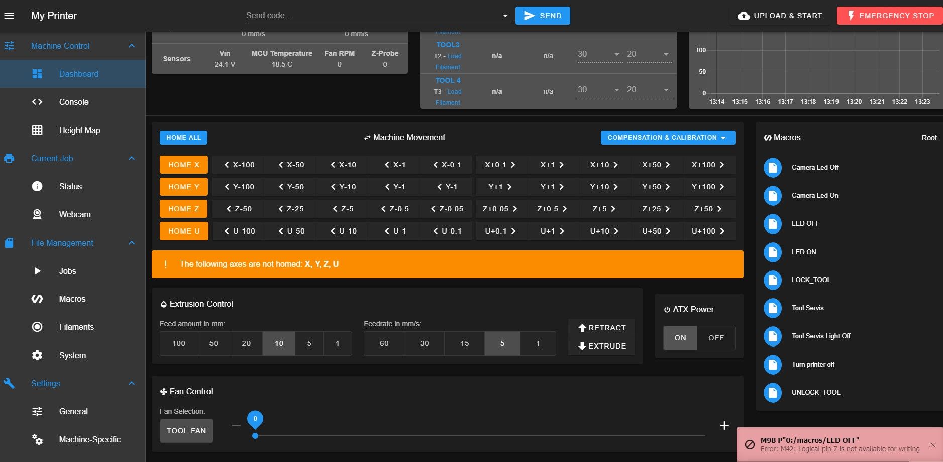Dismiss the M42 error notification

pos(933,445)
